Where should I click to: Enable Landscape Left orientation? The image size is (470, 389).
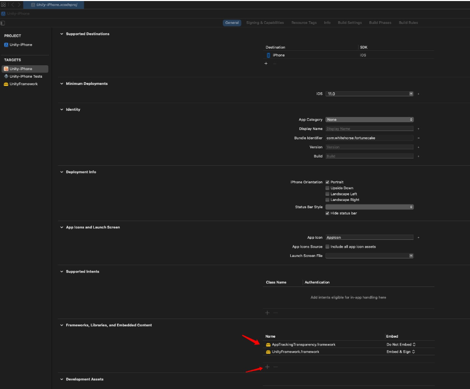327,194
